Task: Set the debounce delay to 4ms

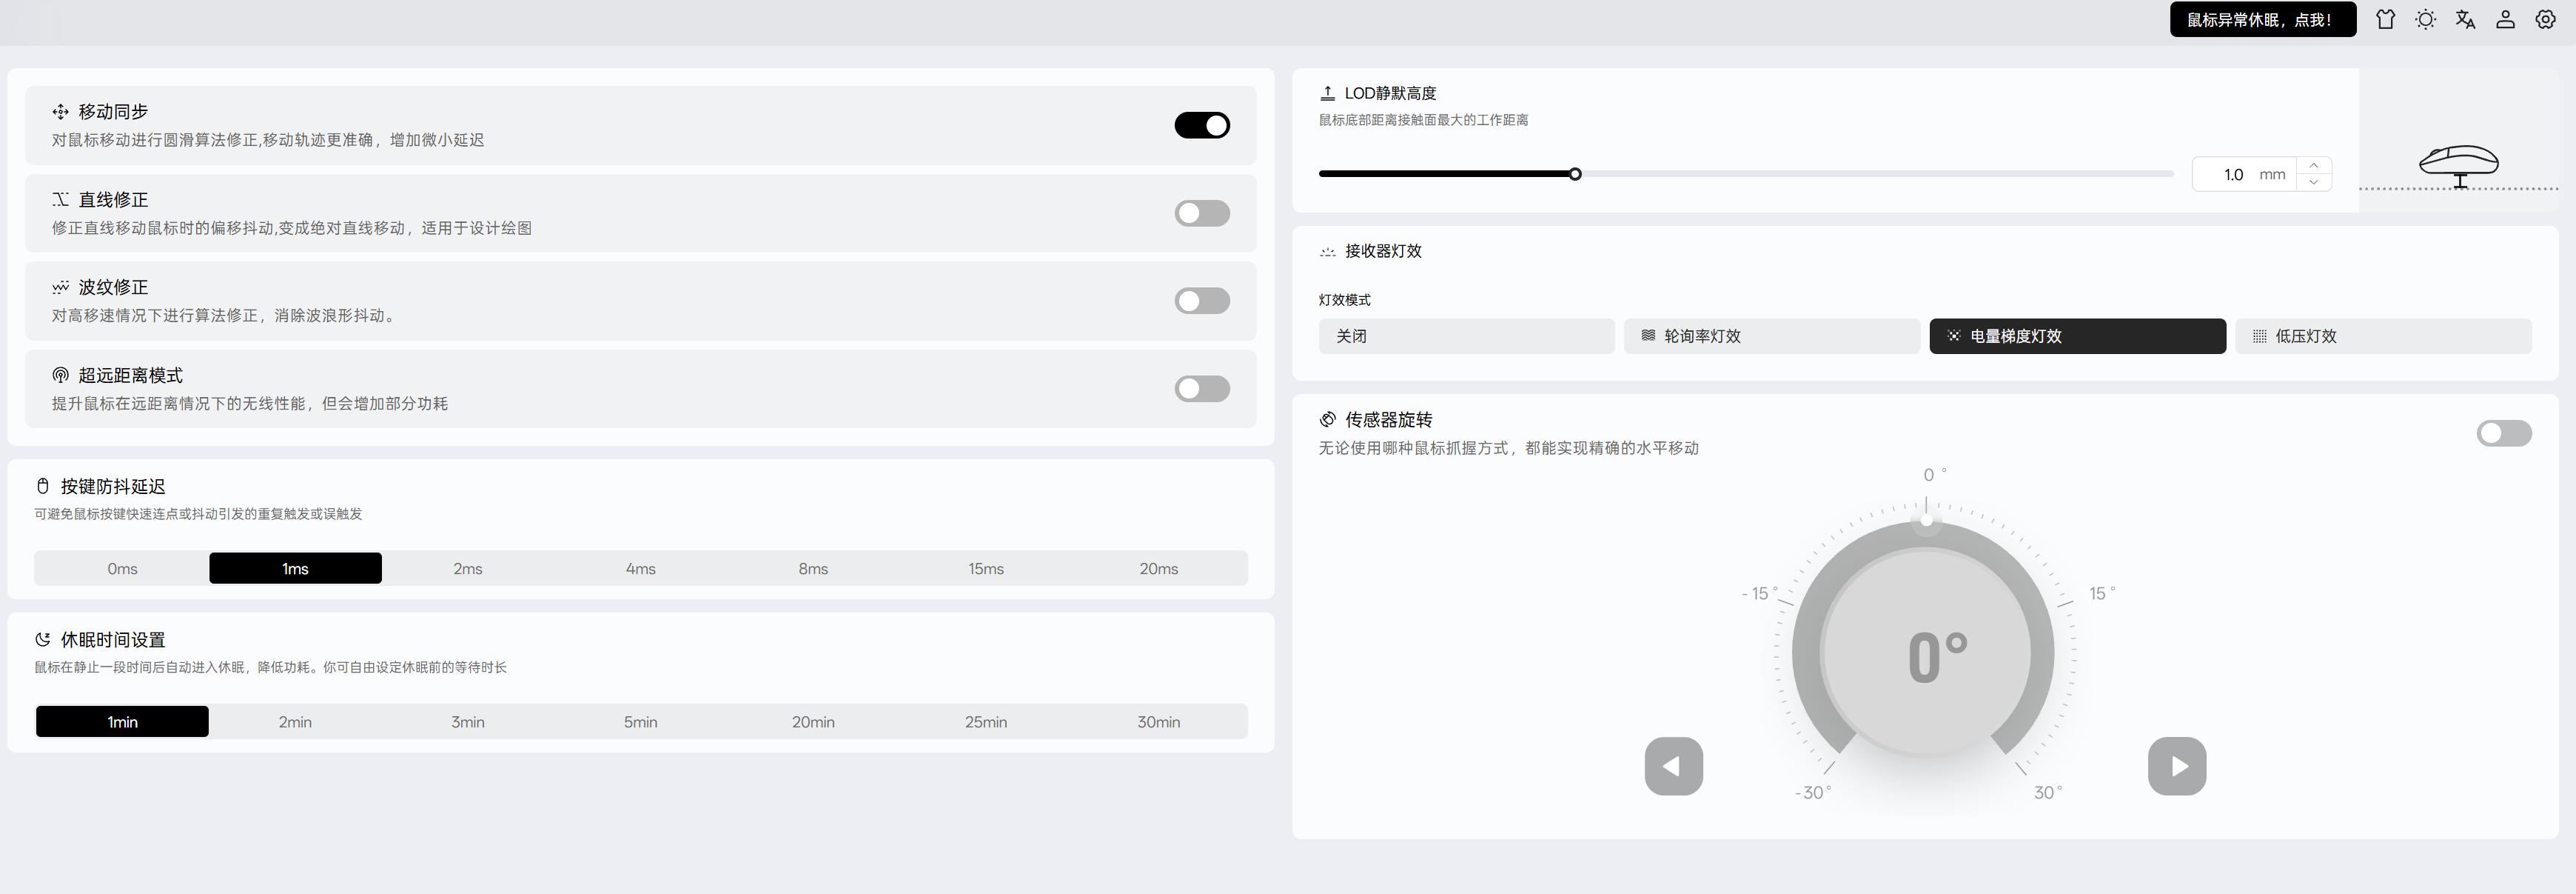Action: tap(640, 569)
